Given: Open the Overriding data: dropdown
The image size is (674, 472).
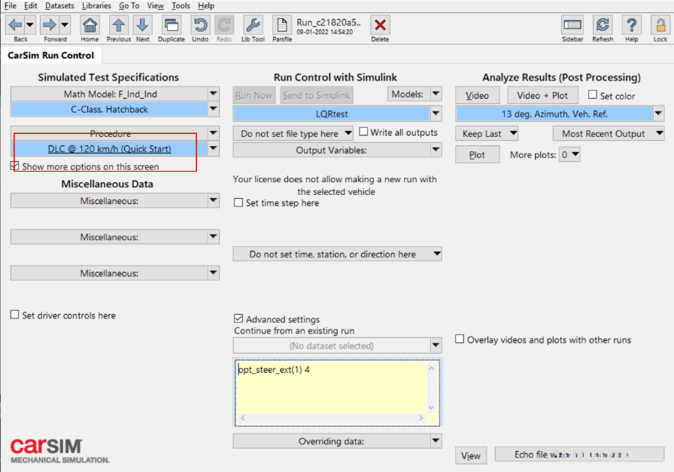Looking at the screenshot, I should 338,441.
